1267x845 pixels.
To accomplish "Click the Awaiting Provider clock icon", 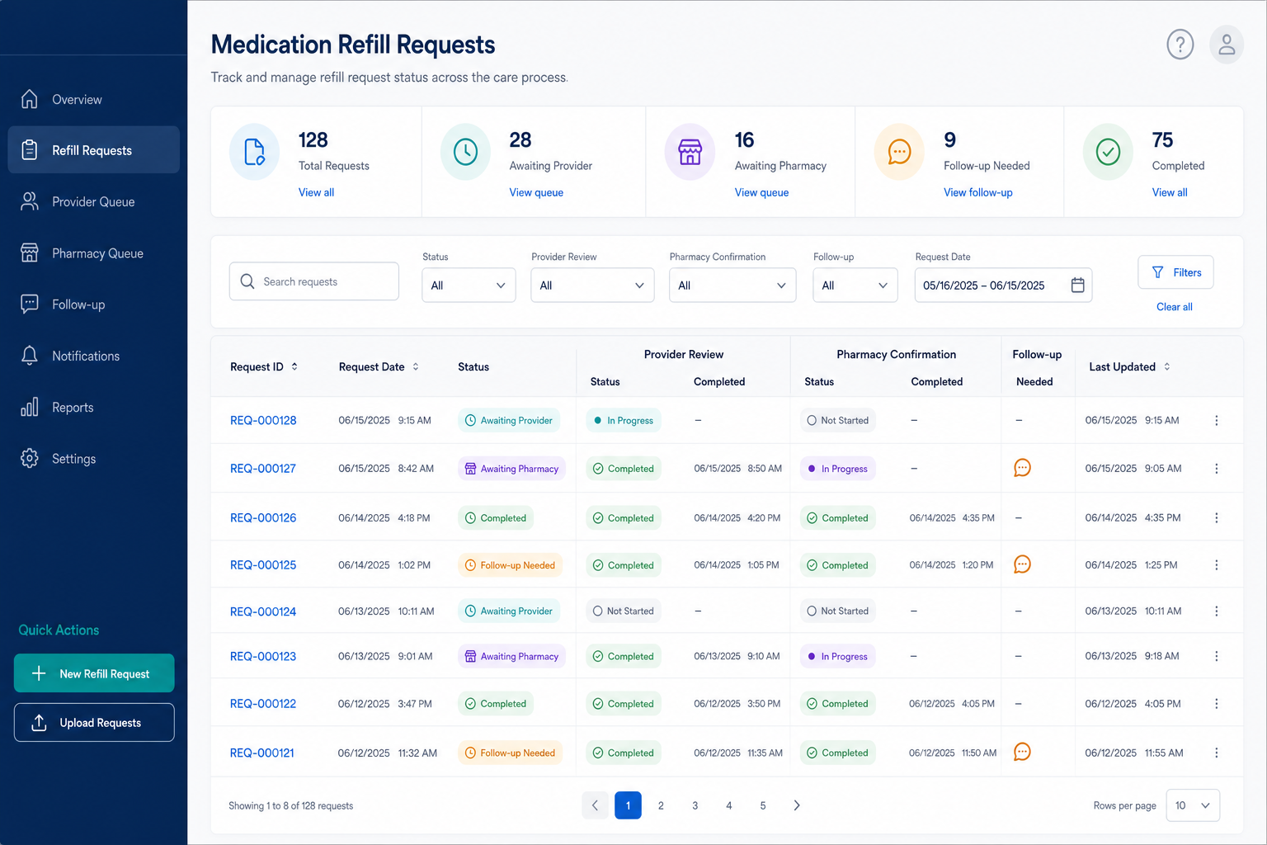I will pyautogui.click(x=466, y=152).
